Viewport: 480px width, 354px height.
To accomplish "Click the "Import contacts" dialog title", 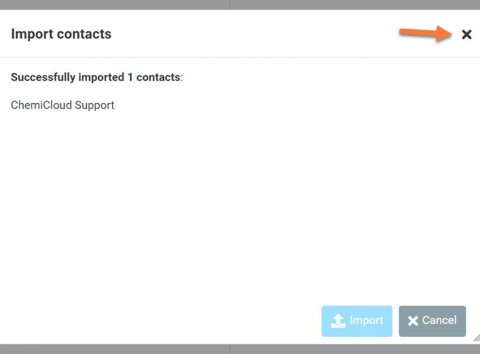I will click(61, 34).
